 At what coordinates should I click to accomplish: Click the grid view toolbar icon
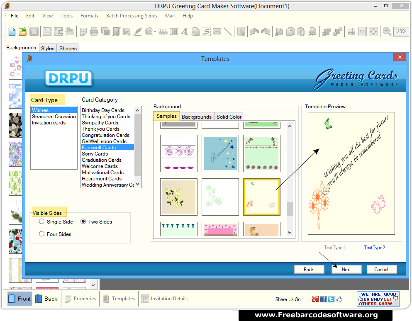tap(351, 32)
